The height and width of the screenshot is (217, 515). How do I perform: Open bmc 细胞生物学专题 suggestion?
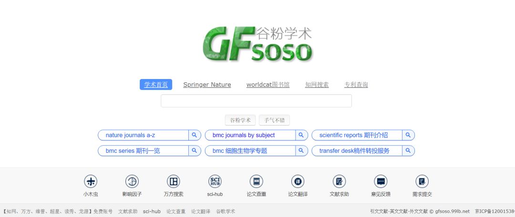pyautogui.click(x=240, y=151)
